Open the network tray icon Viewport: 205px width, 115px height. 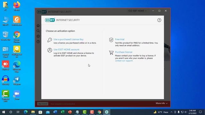182,112
